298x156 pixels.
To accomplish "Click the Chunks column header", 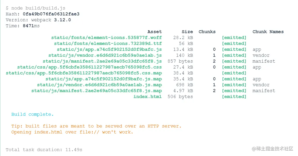I will tap(207, 32).
